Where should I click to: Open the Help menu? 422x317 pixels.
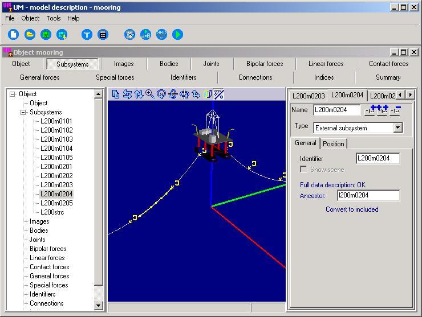(x=73, y=18)
